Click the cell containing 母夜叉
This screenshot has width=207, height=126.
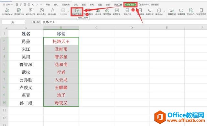[x=61, y=102]
